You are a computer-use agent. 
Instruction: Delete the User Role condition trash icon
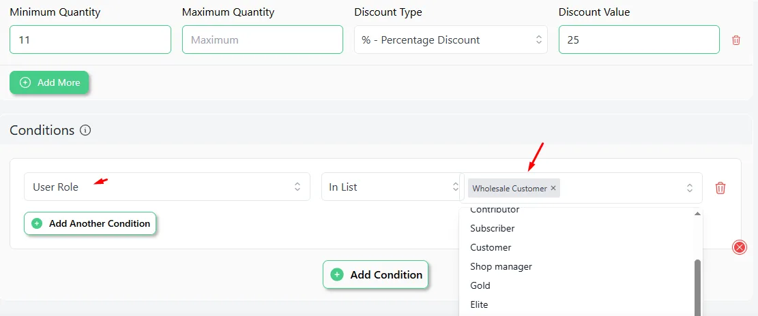[720, 188]
